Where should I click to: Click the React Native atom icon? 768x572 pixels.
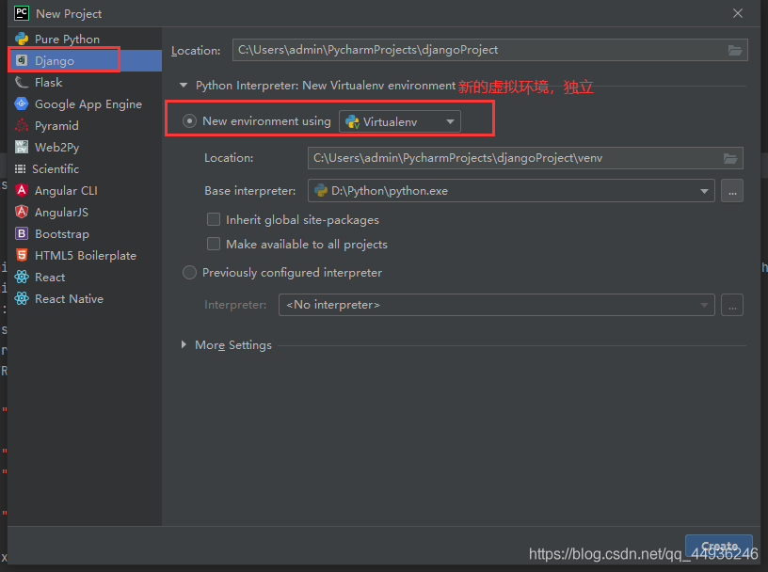pyautogui.click(x=22, y=298)
